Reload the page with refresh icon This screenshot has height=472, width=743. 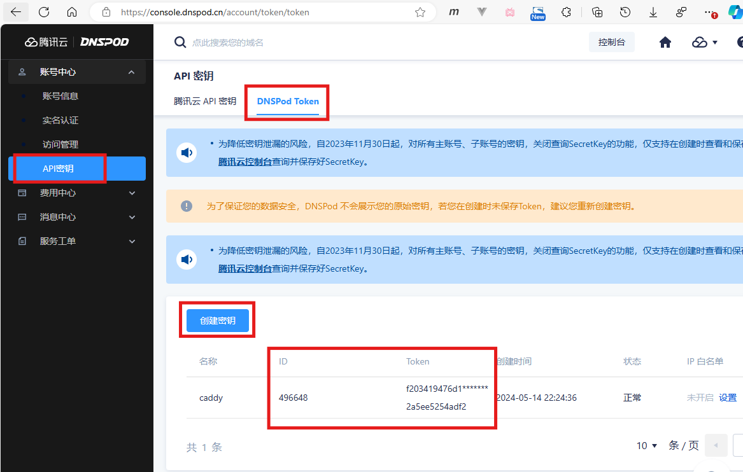(44, 12)
